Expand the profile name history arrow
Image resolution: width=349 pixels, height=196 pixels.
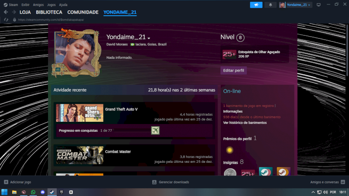click(149, 38)
